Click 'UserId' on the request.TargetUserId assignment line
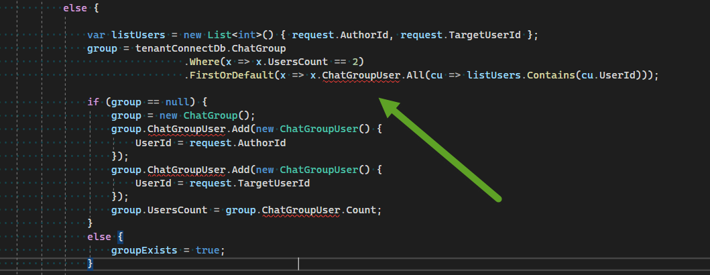This screenshot has width=710, height=275. click(x=153, y=183)
